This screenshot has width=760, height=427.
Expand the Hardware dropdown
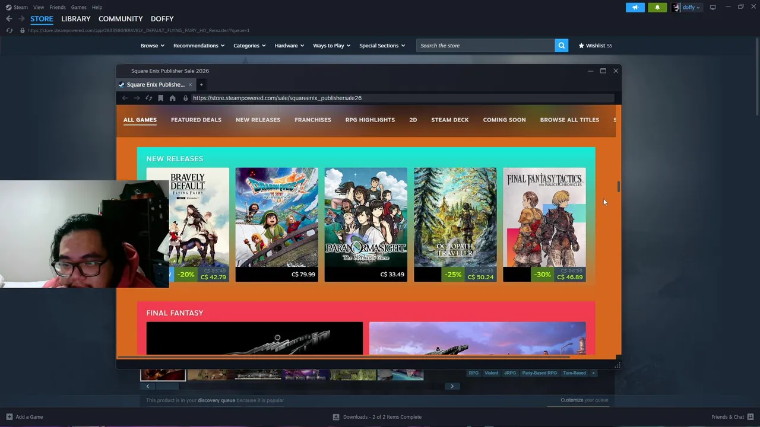pyautogui.click(x=289, y=46)
